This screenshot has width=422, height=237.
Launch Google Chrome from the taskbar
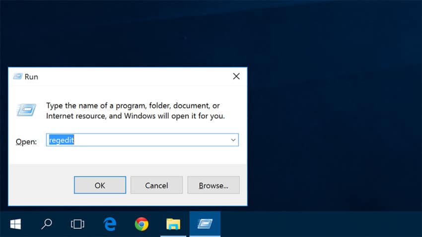click(141, 224)
